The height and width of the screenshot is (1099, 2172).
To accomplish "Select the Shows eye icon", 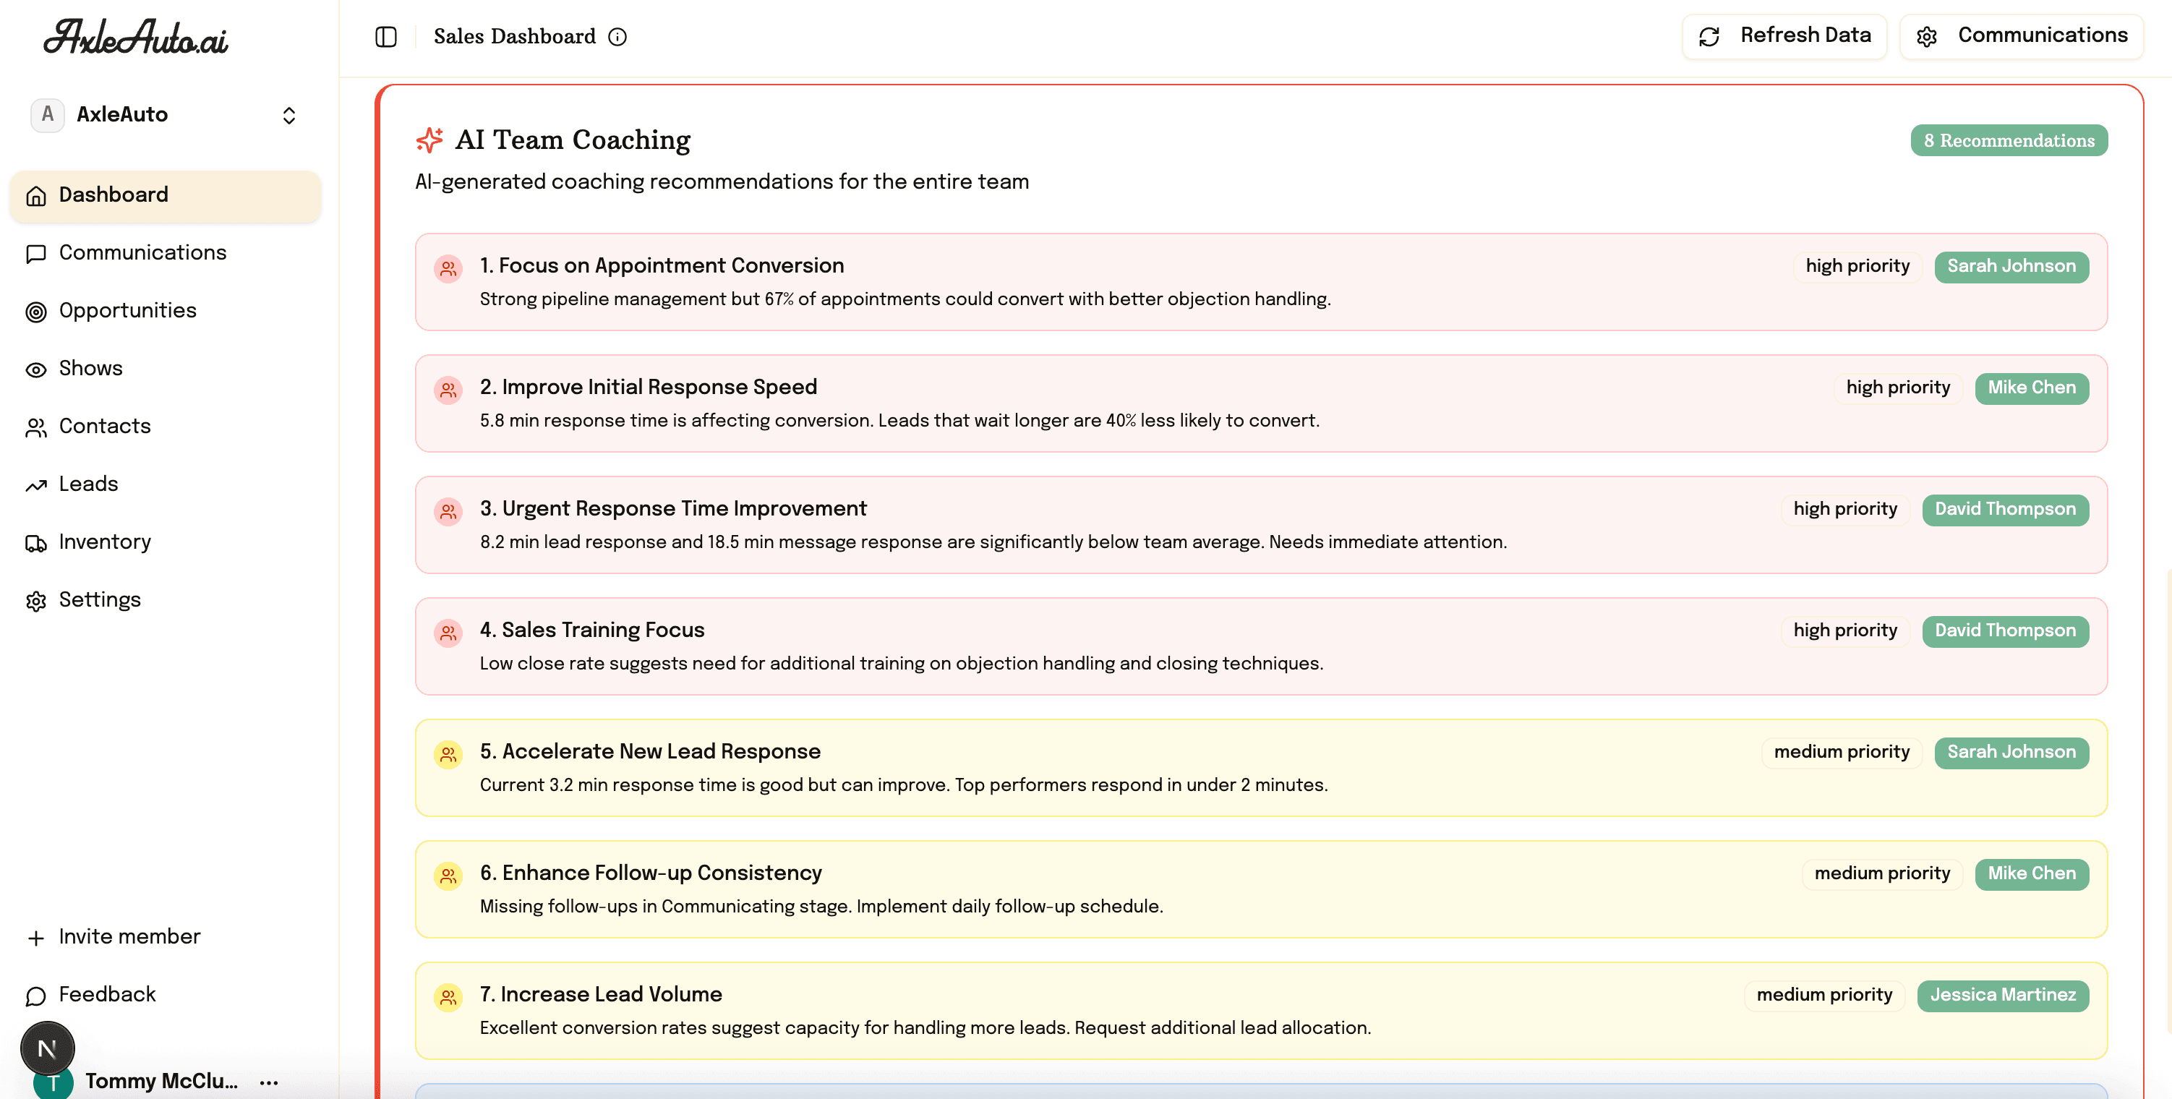I will point(35,369).
